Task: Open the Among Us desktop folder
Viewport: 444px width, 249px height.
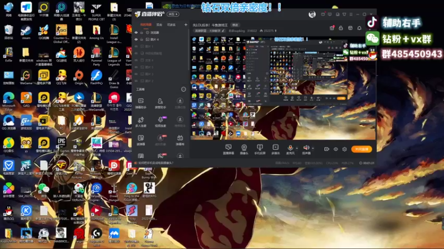Action: point(96,33)
